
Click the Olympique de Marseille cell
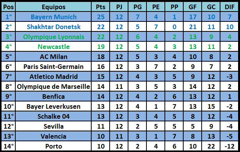tap(53, 87)
